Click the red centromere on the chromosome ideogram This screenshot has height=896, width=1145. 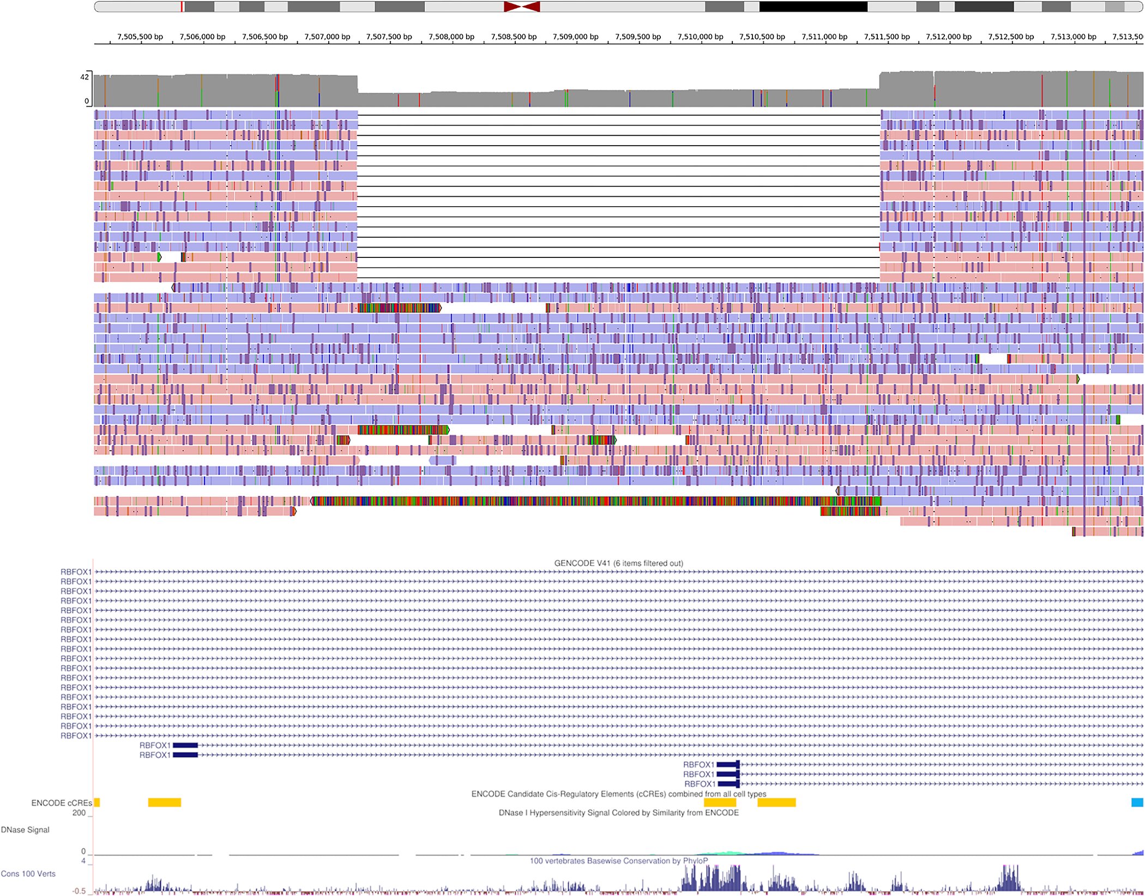coord(522,7)
